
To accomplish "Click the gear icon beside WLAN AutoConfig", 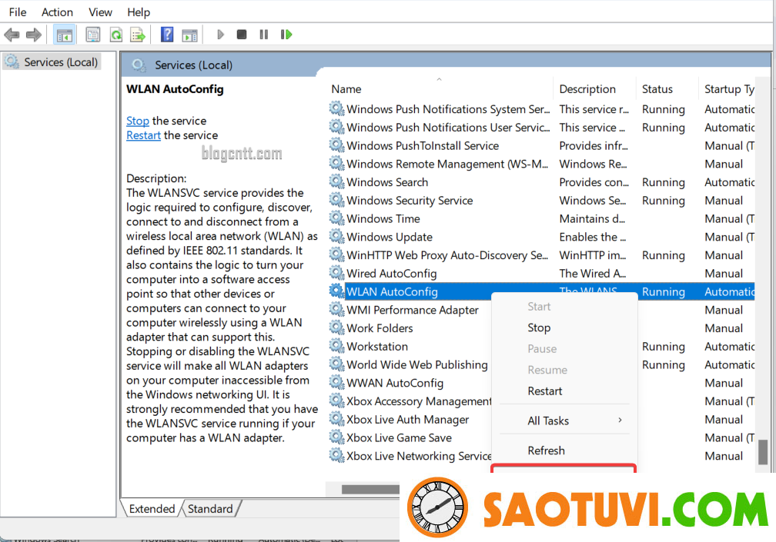I will point(337,291).
